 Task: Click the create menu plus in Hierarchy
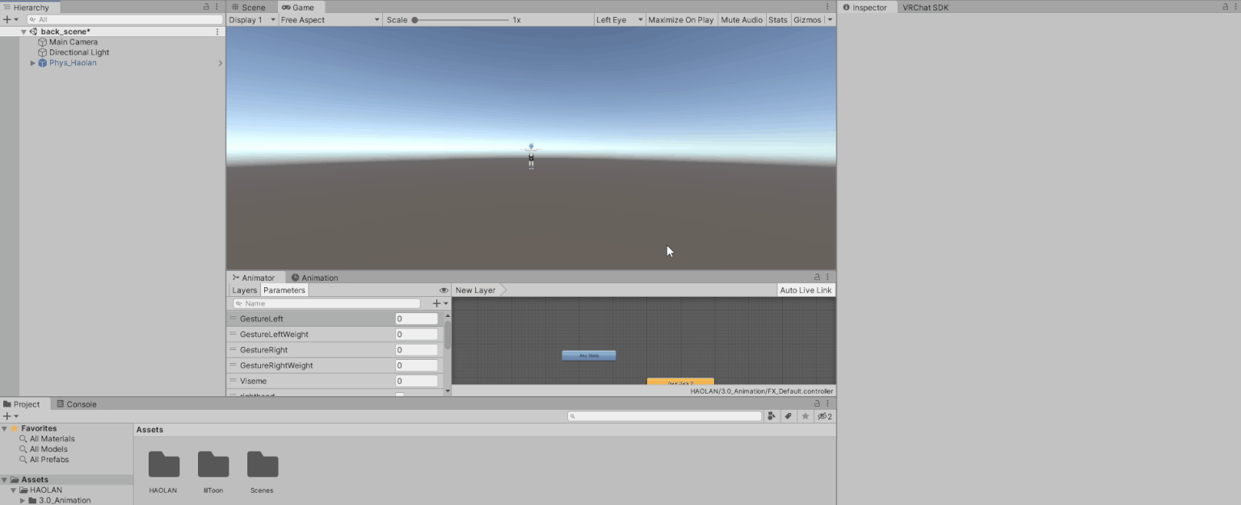point(6,19)
